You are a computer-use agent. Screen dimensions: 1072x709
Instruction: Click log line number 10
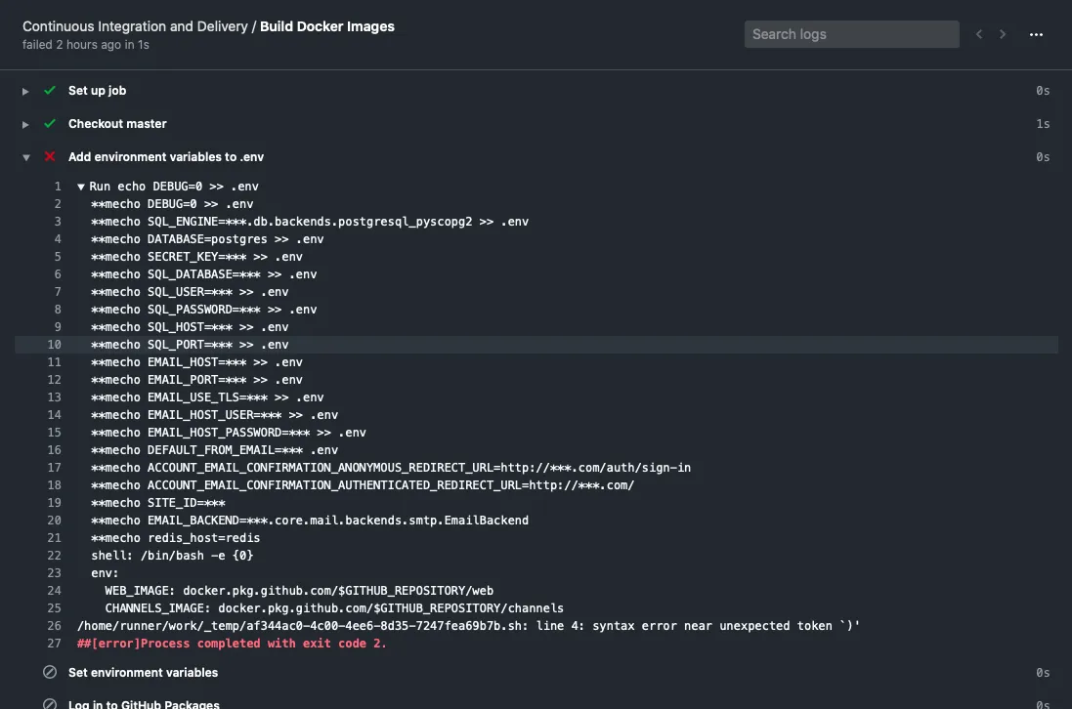click(x=54, y=345)
